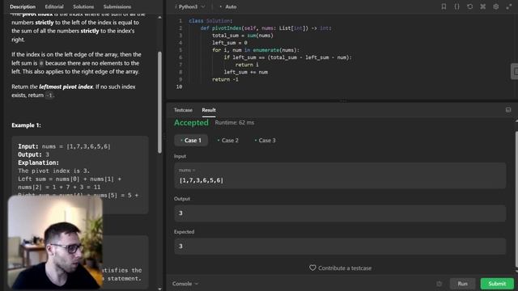Open the Description tab
This screenshot has width=518, height=291.
coord(23,6)
